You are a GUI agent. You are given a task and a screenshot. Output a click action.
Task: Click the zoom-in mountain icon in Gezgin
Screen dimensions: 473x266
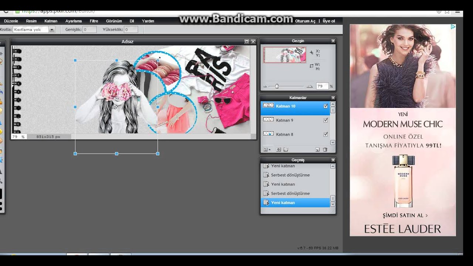point(310,86)
